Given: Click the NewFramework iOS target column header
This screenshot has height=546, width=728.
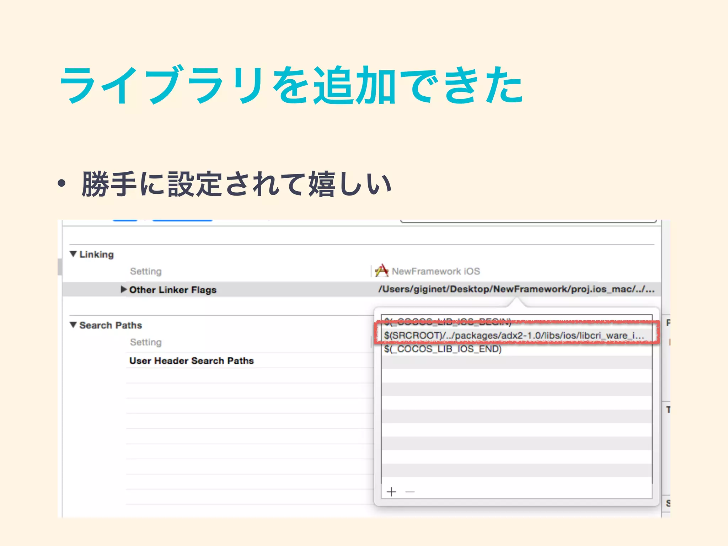Looking at the screenshot, I should tap(435, 271).
